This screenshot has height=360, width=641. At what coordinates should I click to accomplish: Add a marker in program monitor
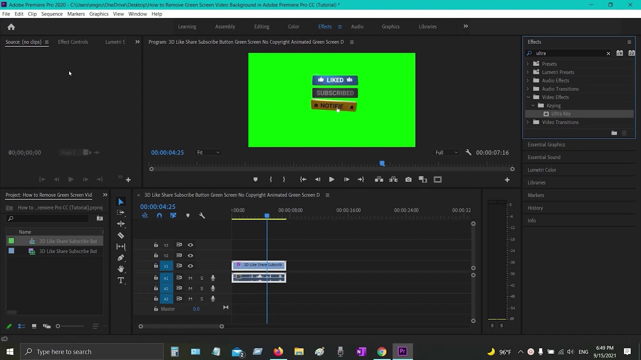255,179
